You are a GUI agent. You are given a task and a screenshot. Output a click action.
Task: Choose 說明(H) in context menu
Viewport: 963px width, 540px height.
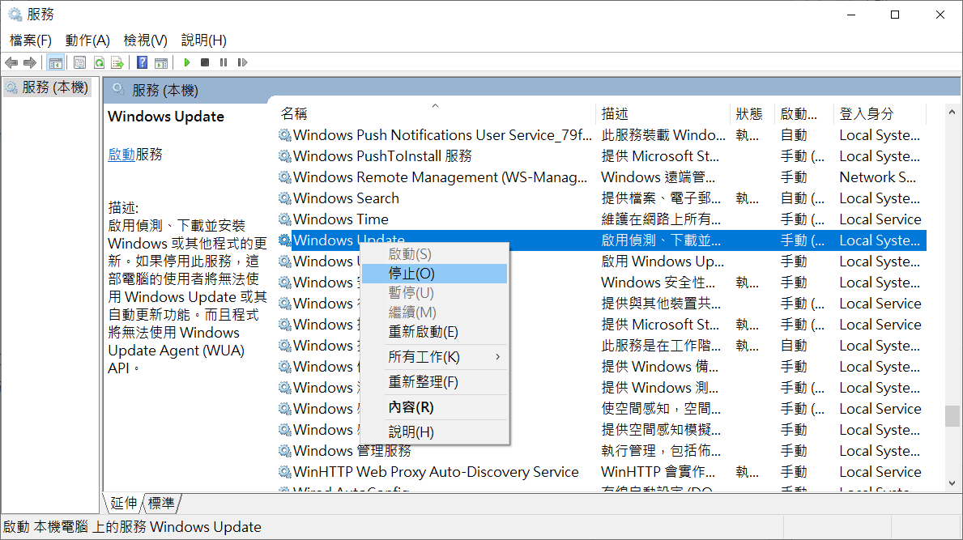[x=434, y=432]
